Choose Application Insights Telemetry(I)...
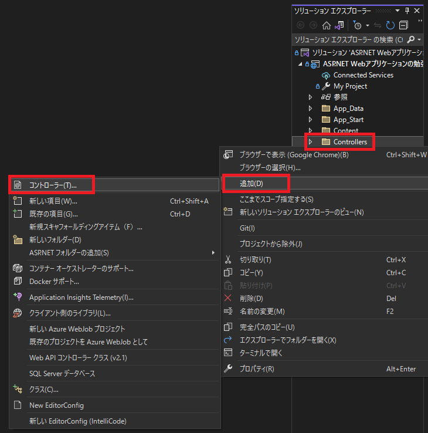Image resolution: width=428 pixels, height=433 pixels. [x=114, y=297]
